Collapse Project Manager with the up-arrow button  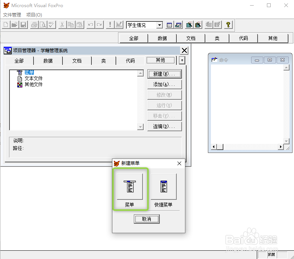coord(182,60)
